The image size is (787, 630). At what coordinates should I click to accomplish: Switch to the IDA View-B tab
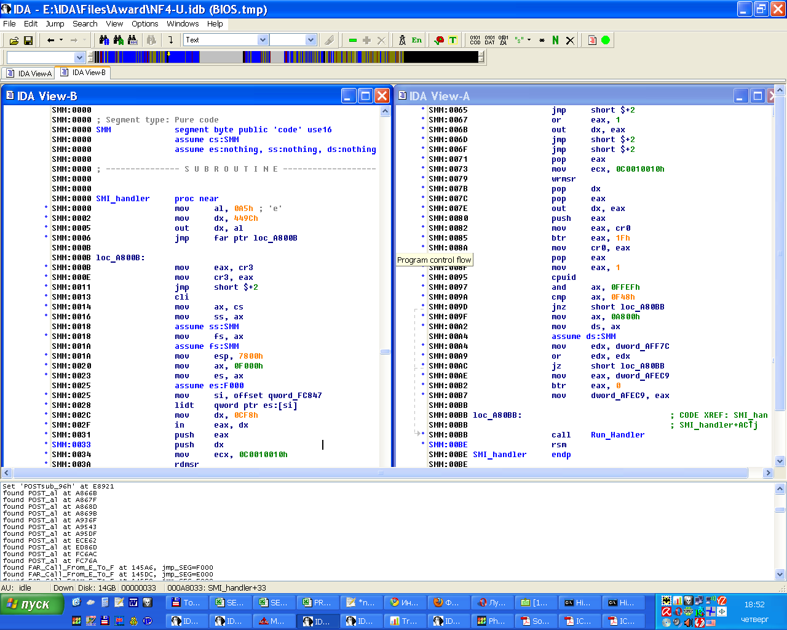point(83,73)
